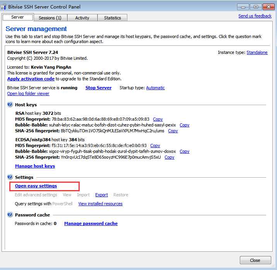Click View installed resources link
277x270 pixels.
[100, 204]
